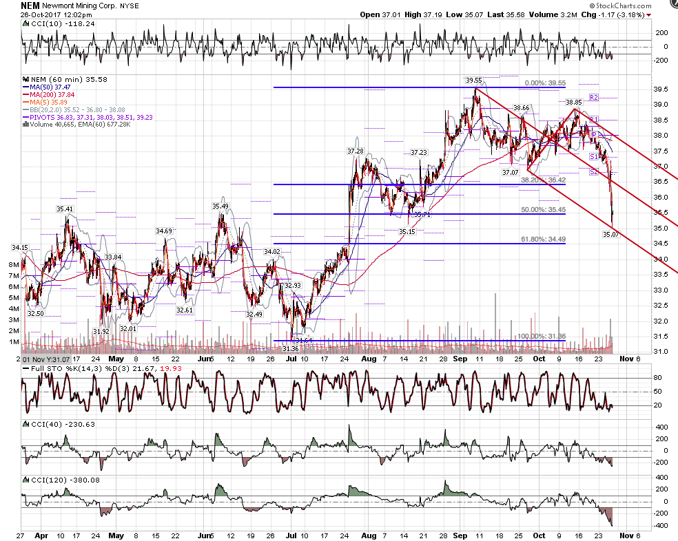
Task: Click the Open 37.01 value in header
Action: (x=380, y=14)
